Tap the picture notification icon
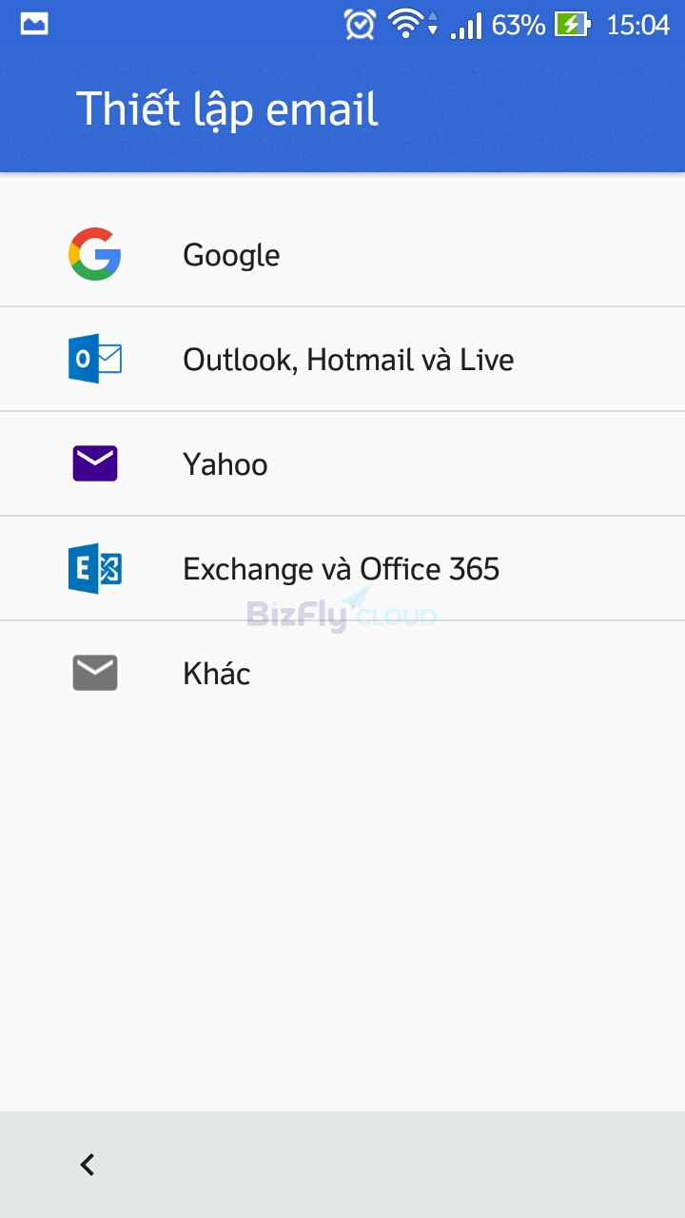685x1218 pixels. point(34,24)
